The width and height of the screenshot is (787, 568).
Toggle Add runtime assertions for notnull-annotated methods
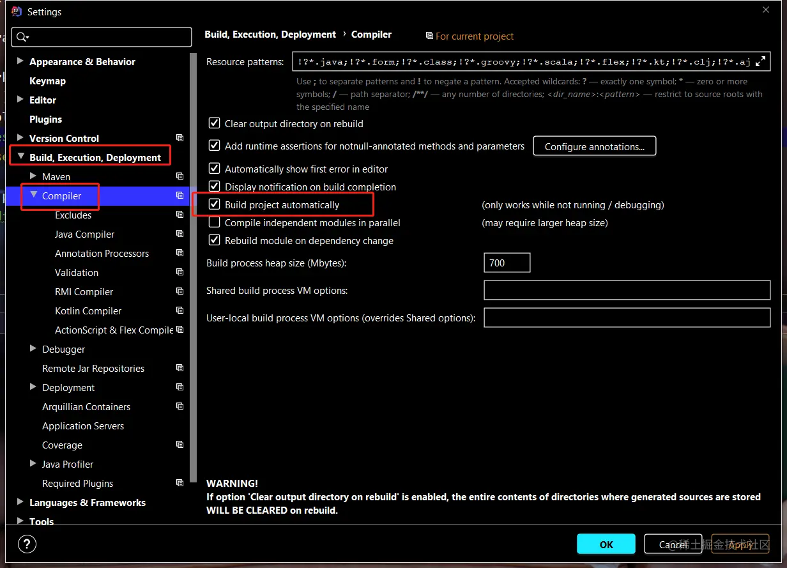coord(214,146)
